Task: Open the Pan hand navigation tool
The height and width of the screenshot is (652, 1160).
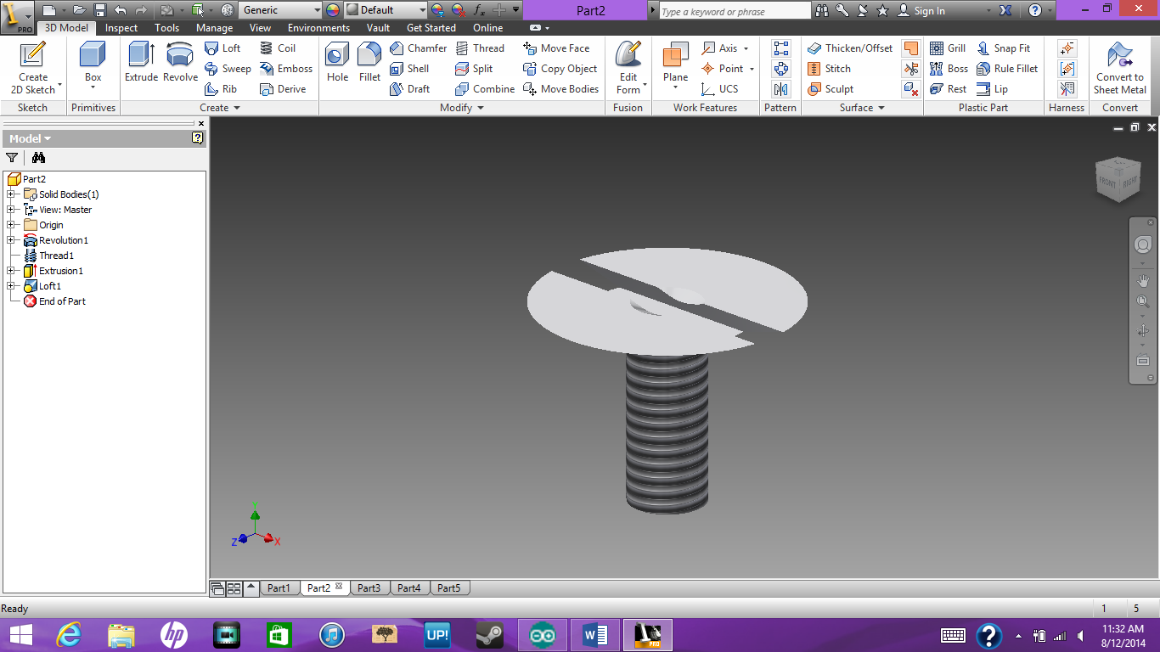Action: pyautogui.click(x=1143, y=280)
